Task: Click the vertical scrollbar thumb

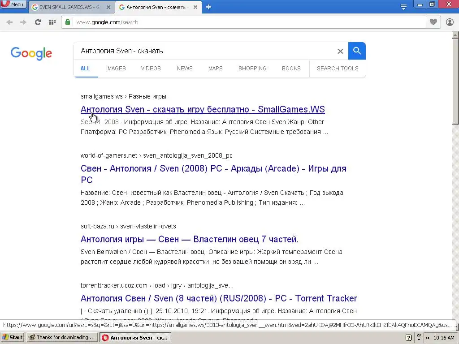Action: click(455, 82)
